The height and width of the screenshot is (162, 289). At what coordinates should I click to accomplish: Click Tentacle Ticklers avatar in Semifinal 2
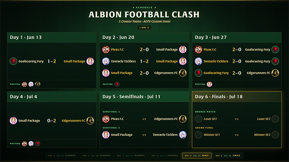183,135
